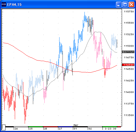Screen dimensions: 136x132
Task: Click the 27 date label on time axis
Action: tap(60, 129)
